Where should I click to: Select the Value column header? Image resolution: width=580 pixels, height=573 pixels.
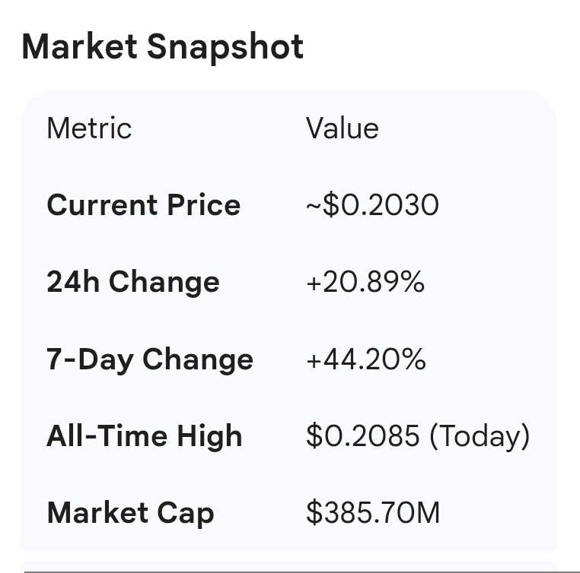pos(342,128)
